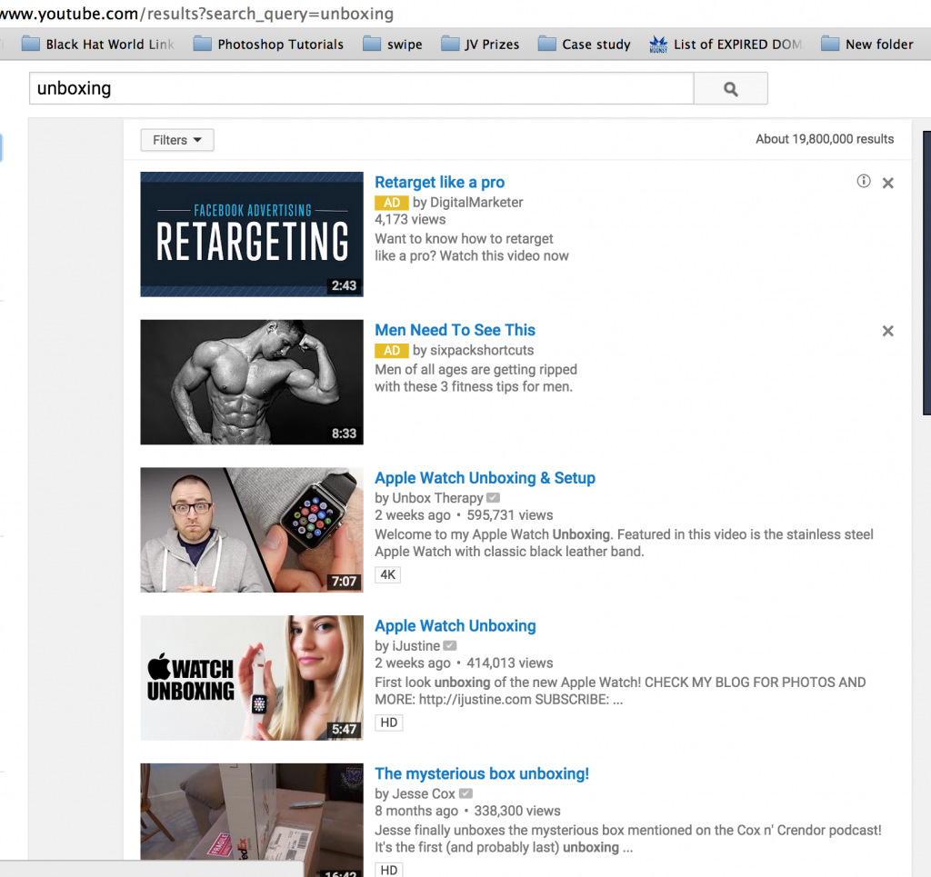Click the browser address bar URL
The image size is (931, 877).
[x=196, y=13]
